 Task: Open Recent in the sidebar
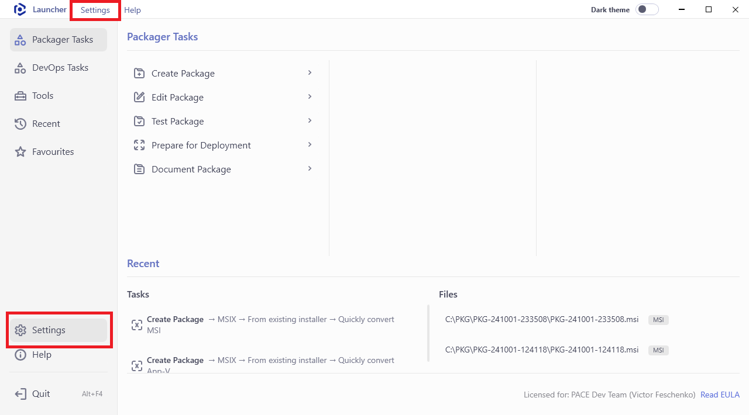(59, 124)
